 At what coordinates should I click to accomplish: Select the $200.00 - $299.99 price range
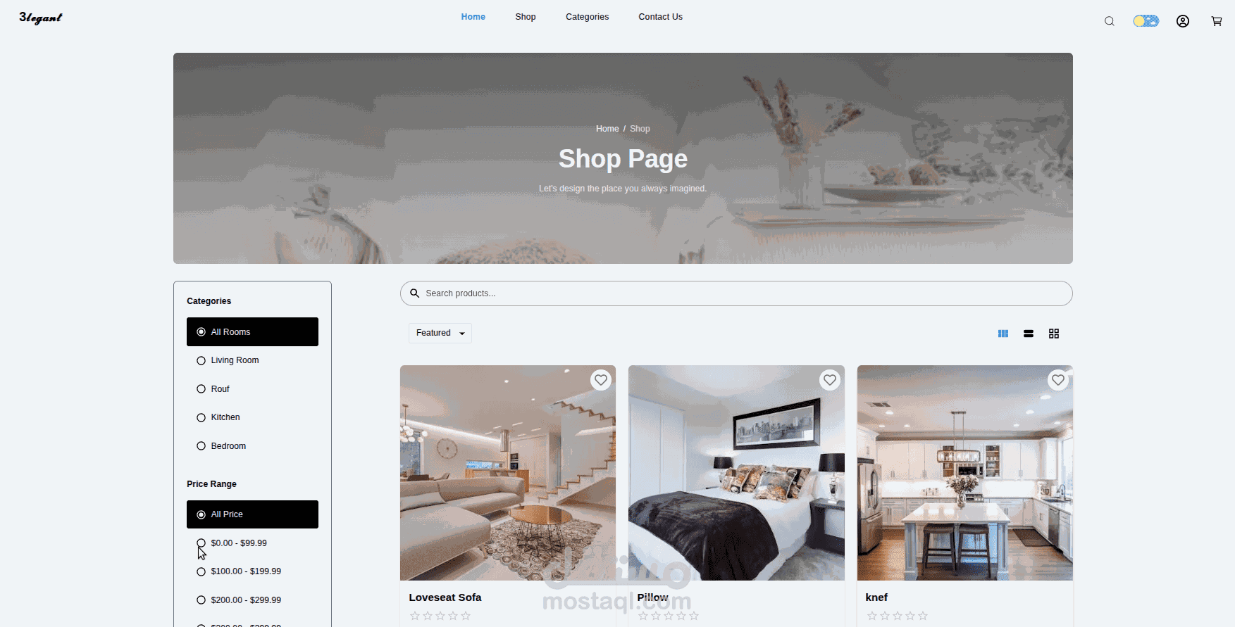(252, 600)
